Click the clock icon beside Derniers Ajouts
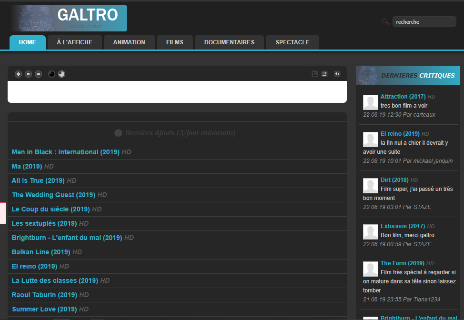This screenshot has height=320, width=464. pos(118,133)
